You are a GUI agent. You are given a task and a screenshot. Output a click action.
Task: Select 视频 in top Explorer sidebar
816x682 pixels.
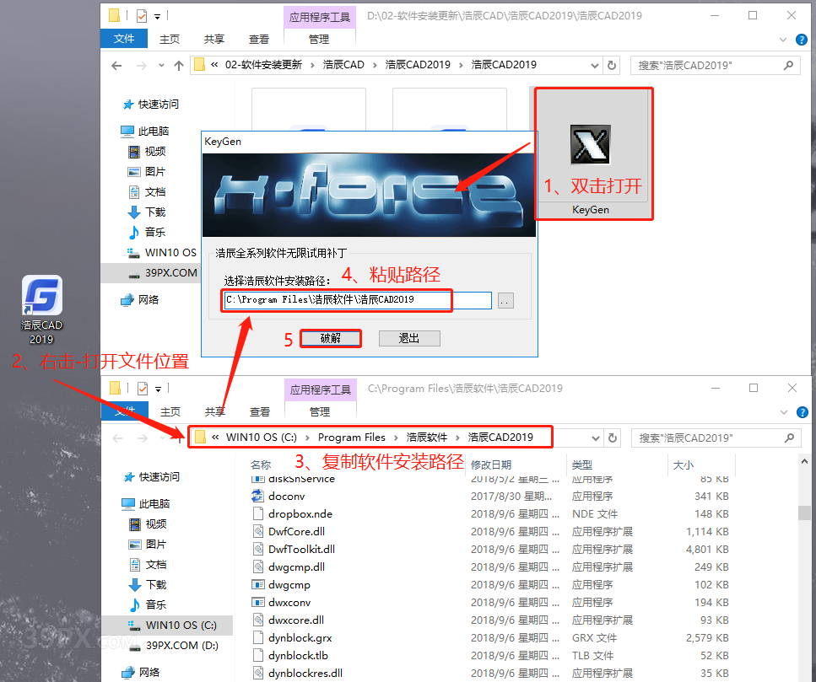(x=148, y=151)
